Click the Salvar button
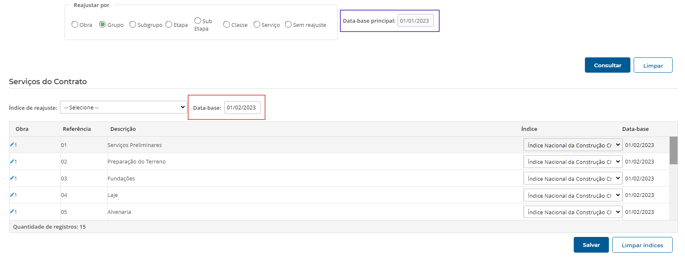 click(x=591, y=245)
